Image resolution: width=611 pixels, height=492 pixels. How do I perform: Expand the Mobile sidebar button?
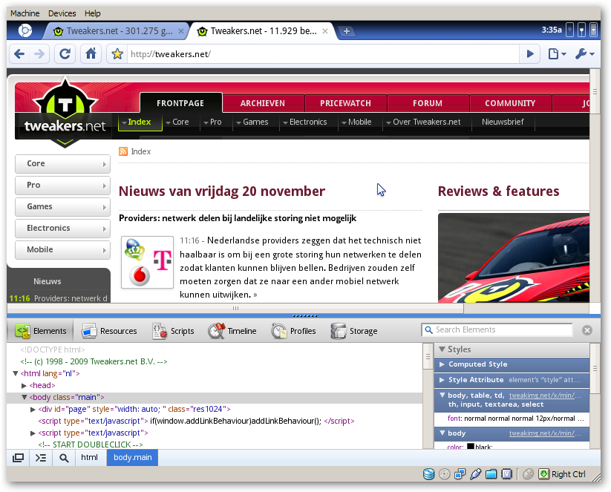click(x=63, y=249)
